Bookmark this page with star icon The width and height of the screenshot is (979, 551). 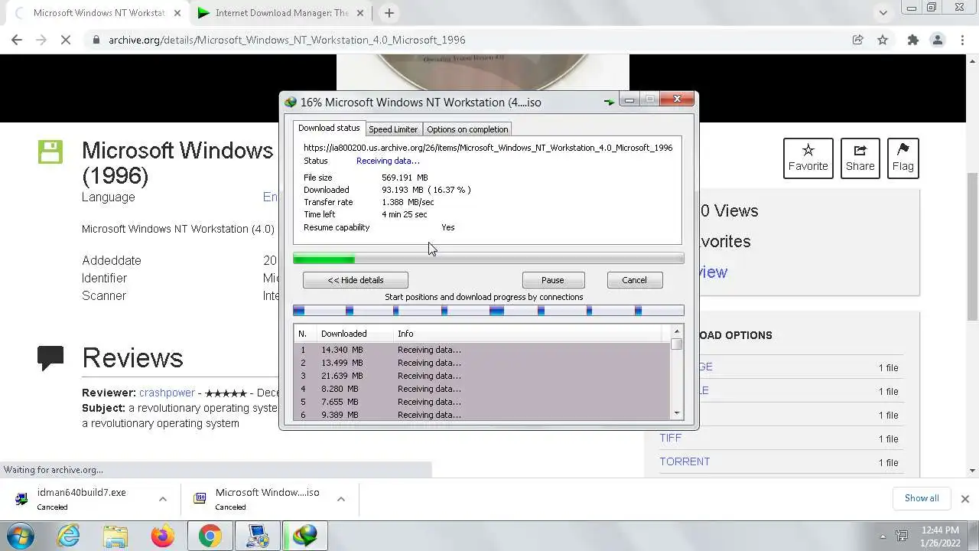tap(883, 40)
